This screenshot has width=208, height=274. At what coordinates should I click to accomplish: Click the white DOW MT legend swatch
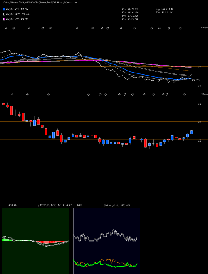[x=4, y=14]
